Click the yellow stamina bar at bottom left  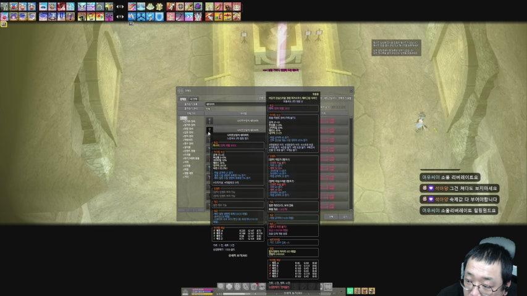(x=202, y=294)
